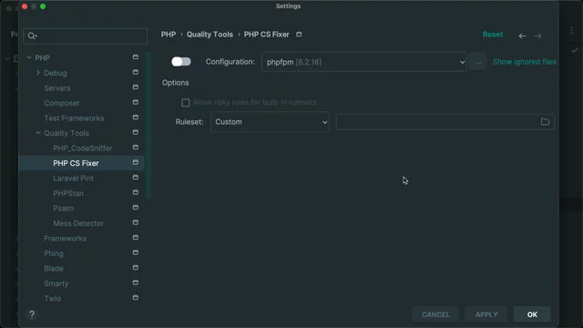Click the project icon next to PHP CS Fixer breadcrumb
This screenshot has height=328, width=583.
pos(299,35)
